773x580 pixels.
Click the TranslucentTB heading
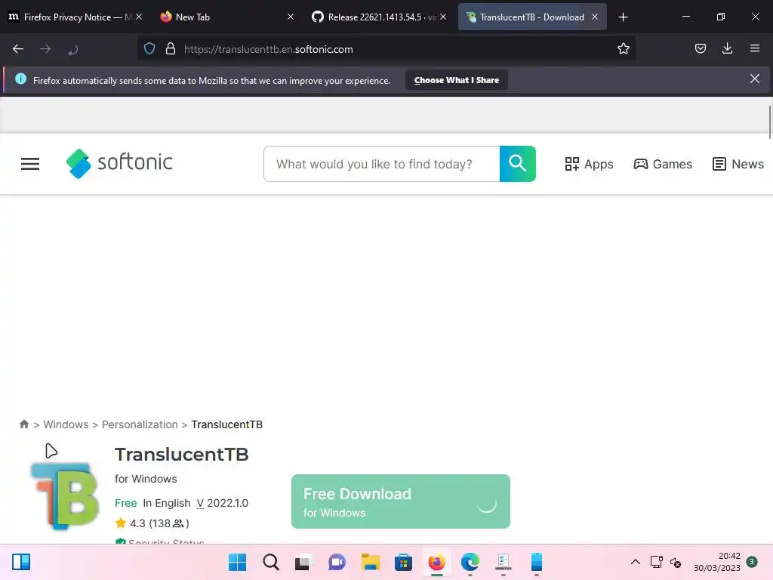(x=181, y=454)
